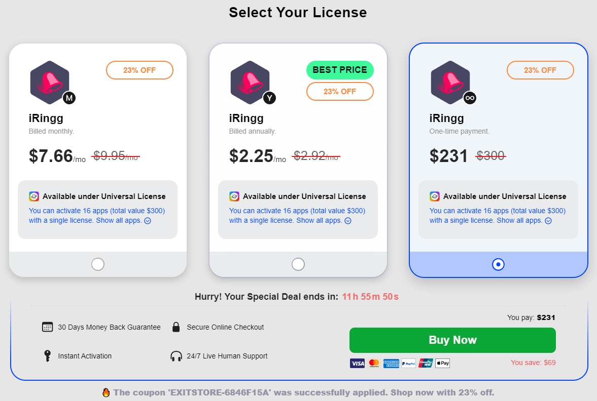Click the green Buy Now button
The width and height of the screenshot is (597, 401).
[x=452, y=340]
